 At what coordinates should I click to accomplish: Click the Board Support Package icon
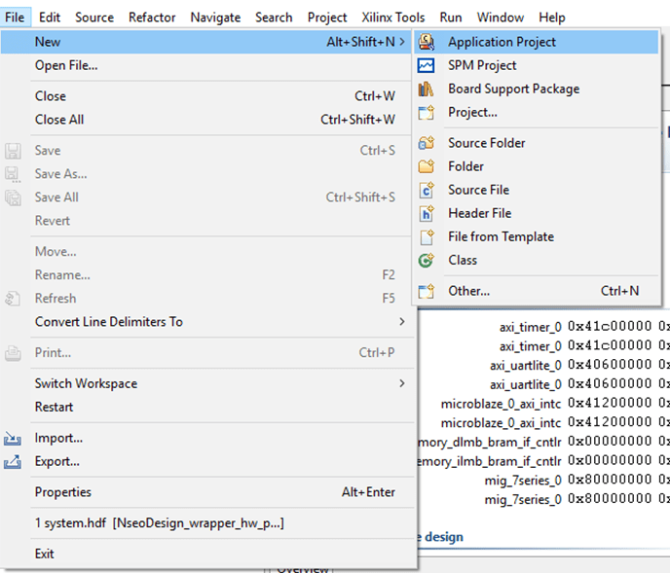[426, 89]
